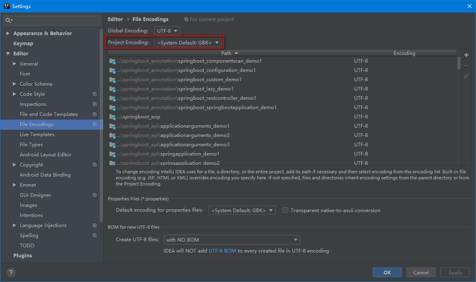Open the UTF-8 BOM link

coord(222,251)
